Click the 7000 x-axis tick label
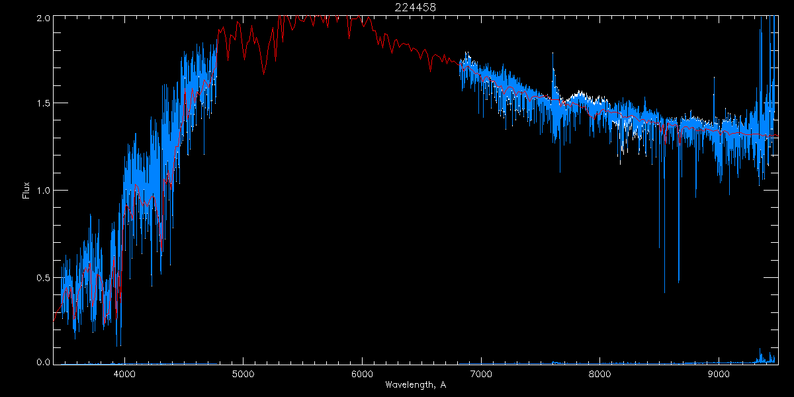 click(x=480, y=374)
